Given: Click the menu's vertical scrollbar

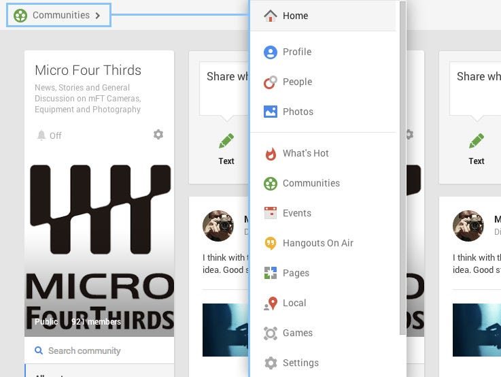Looking at the screenshot, I should tap(402, 168).
